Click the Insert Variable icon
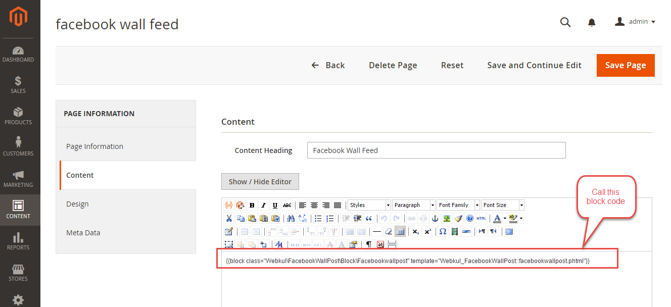The height and width of the screenshot is (307, 671). [229, 205]
